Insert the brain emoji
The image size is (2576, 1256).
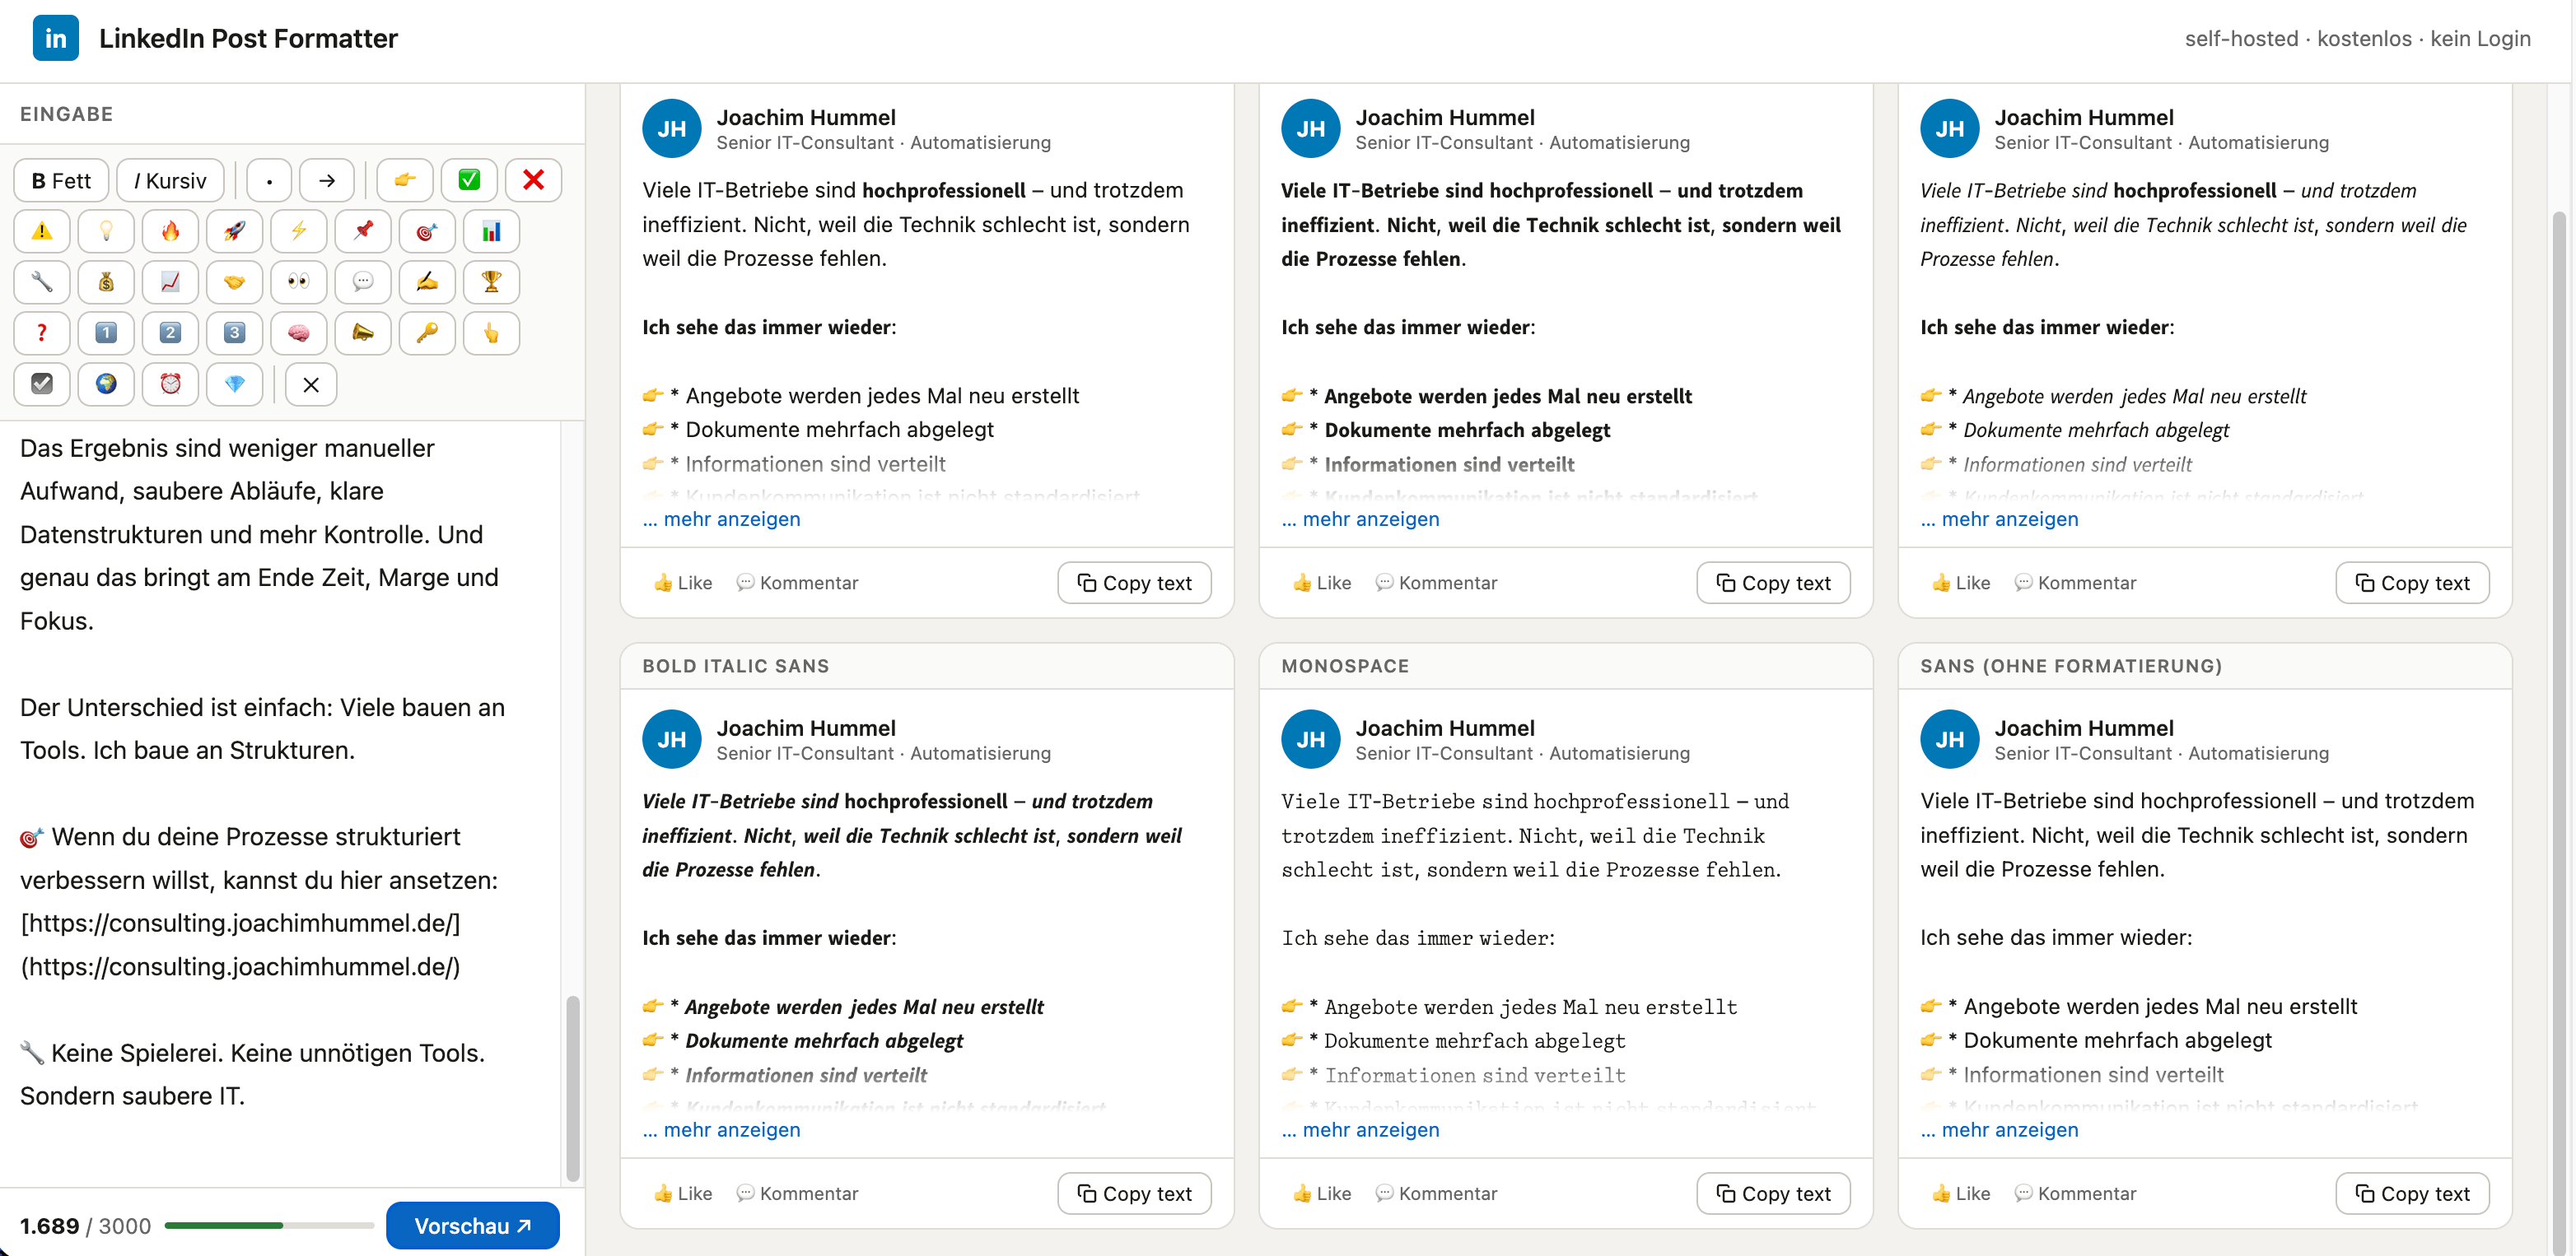tap(298, 333)
